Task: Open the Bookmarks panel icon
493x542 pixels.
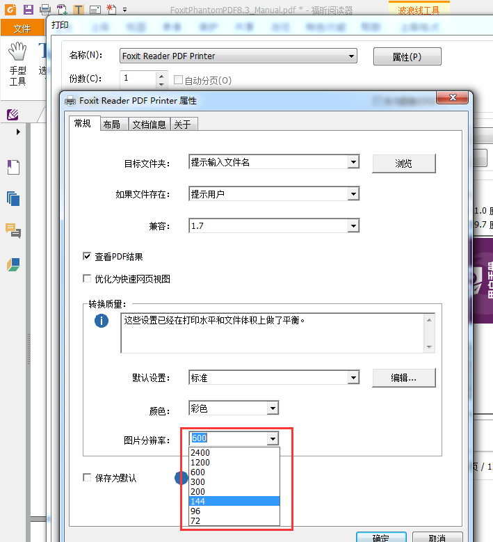Action: coord(13,167)
